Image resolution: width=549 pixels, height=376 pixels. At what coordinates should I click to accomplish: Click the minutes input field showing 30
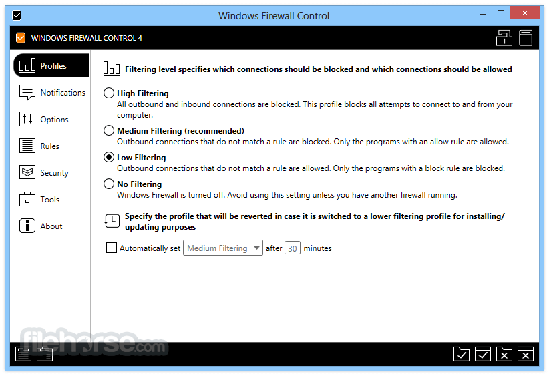293,248
